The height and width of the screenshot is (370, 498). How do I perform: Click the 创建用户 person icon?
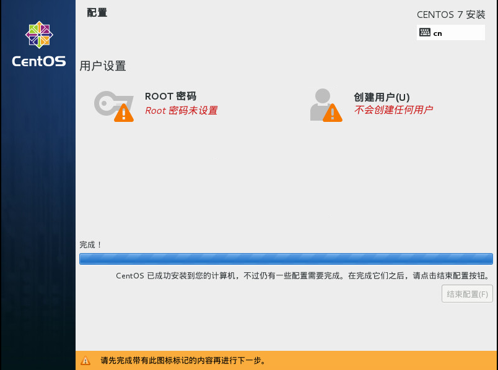pyautogui.click(x=326, y=105)
